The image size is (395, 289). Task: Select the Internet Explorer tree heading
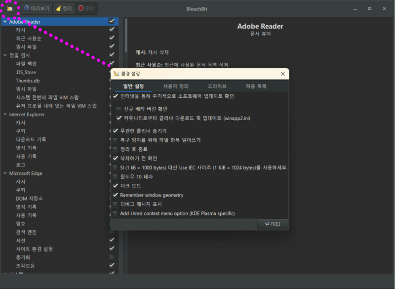pyautogui.click(x=27, y=115)
